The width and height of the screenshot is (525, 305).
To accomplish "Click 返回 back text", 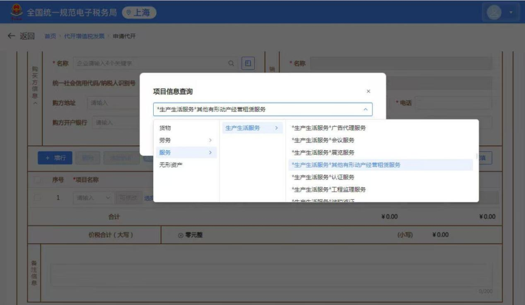I will coord(27,36).
